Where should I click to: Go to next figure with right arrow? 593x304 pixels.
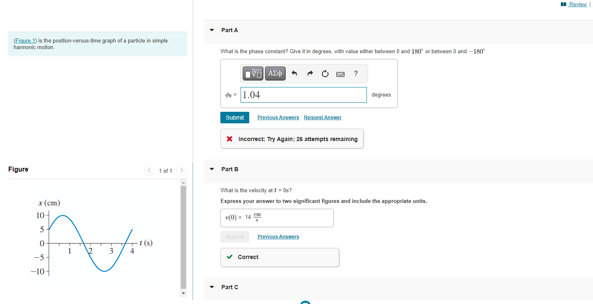tap(182, 170)
